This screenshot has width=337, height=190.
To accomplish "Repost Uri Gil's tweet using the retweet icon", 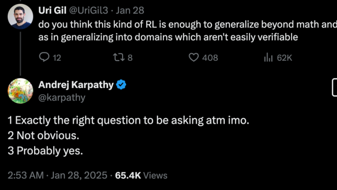I will (119, 58).
